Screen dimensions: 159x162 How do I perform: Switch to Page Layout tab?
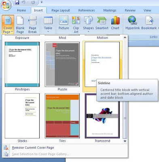point(61,11)
